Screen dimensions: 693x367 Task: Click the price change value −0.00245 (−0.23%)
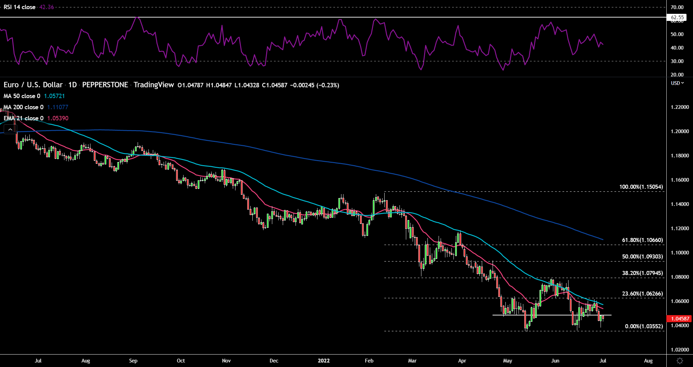point(315,85)
